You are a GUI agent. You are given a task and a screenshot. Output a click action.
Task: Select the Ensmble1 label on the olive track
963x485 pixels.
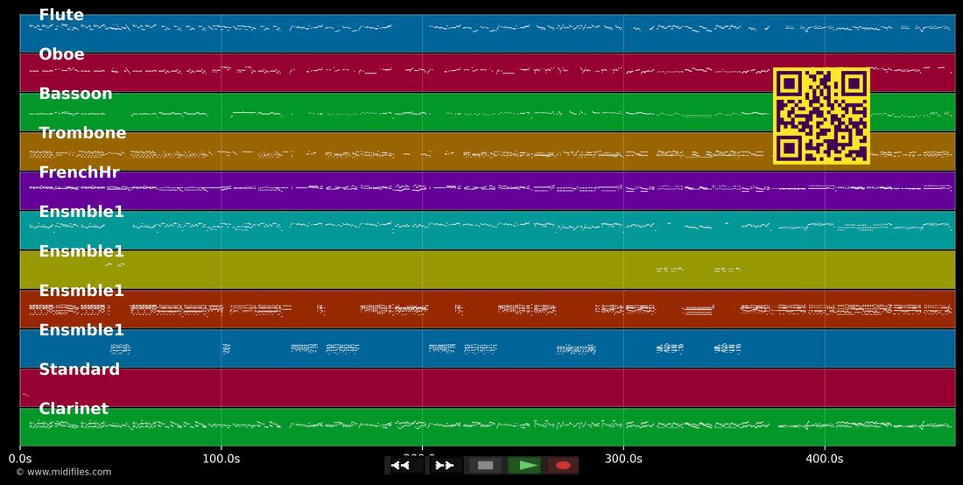(x=81, y=251)
